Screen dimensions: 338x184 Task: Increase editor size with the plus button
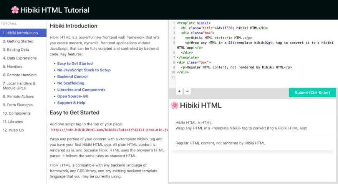pos(179,91)
